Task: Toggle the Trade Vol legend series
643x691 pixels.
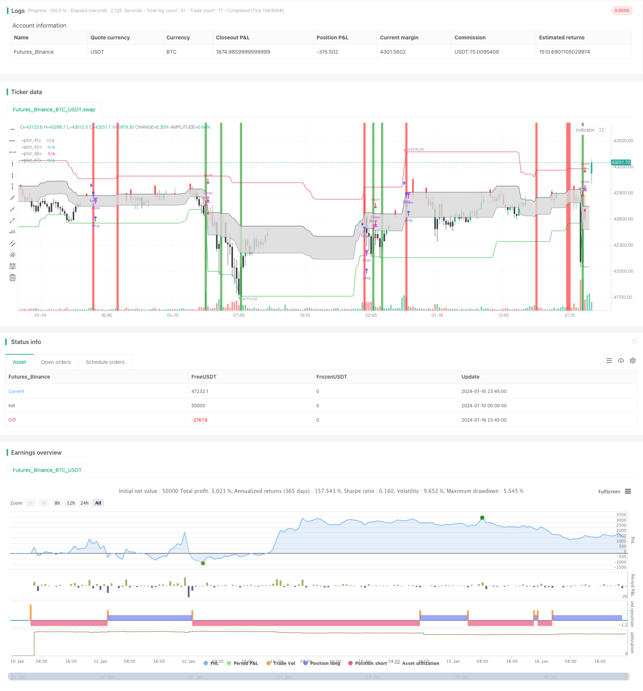Action: click(280, 663)
